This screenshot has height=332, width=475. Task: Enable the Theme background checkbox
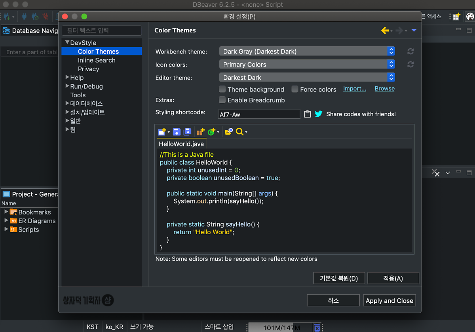[x=222, y=89]
